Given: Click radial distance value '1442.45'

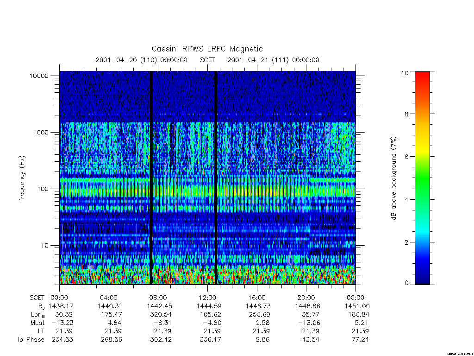Looking at the screenshot, I should (x=160, y=306).
